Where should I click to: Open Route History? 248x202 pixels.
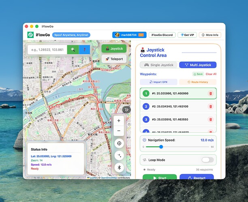pyautogui.click(x=198, y=82)
